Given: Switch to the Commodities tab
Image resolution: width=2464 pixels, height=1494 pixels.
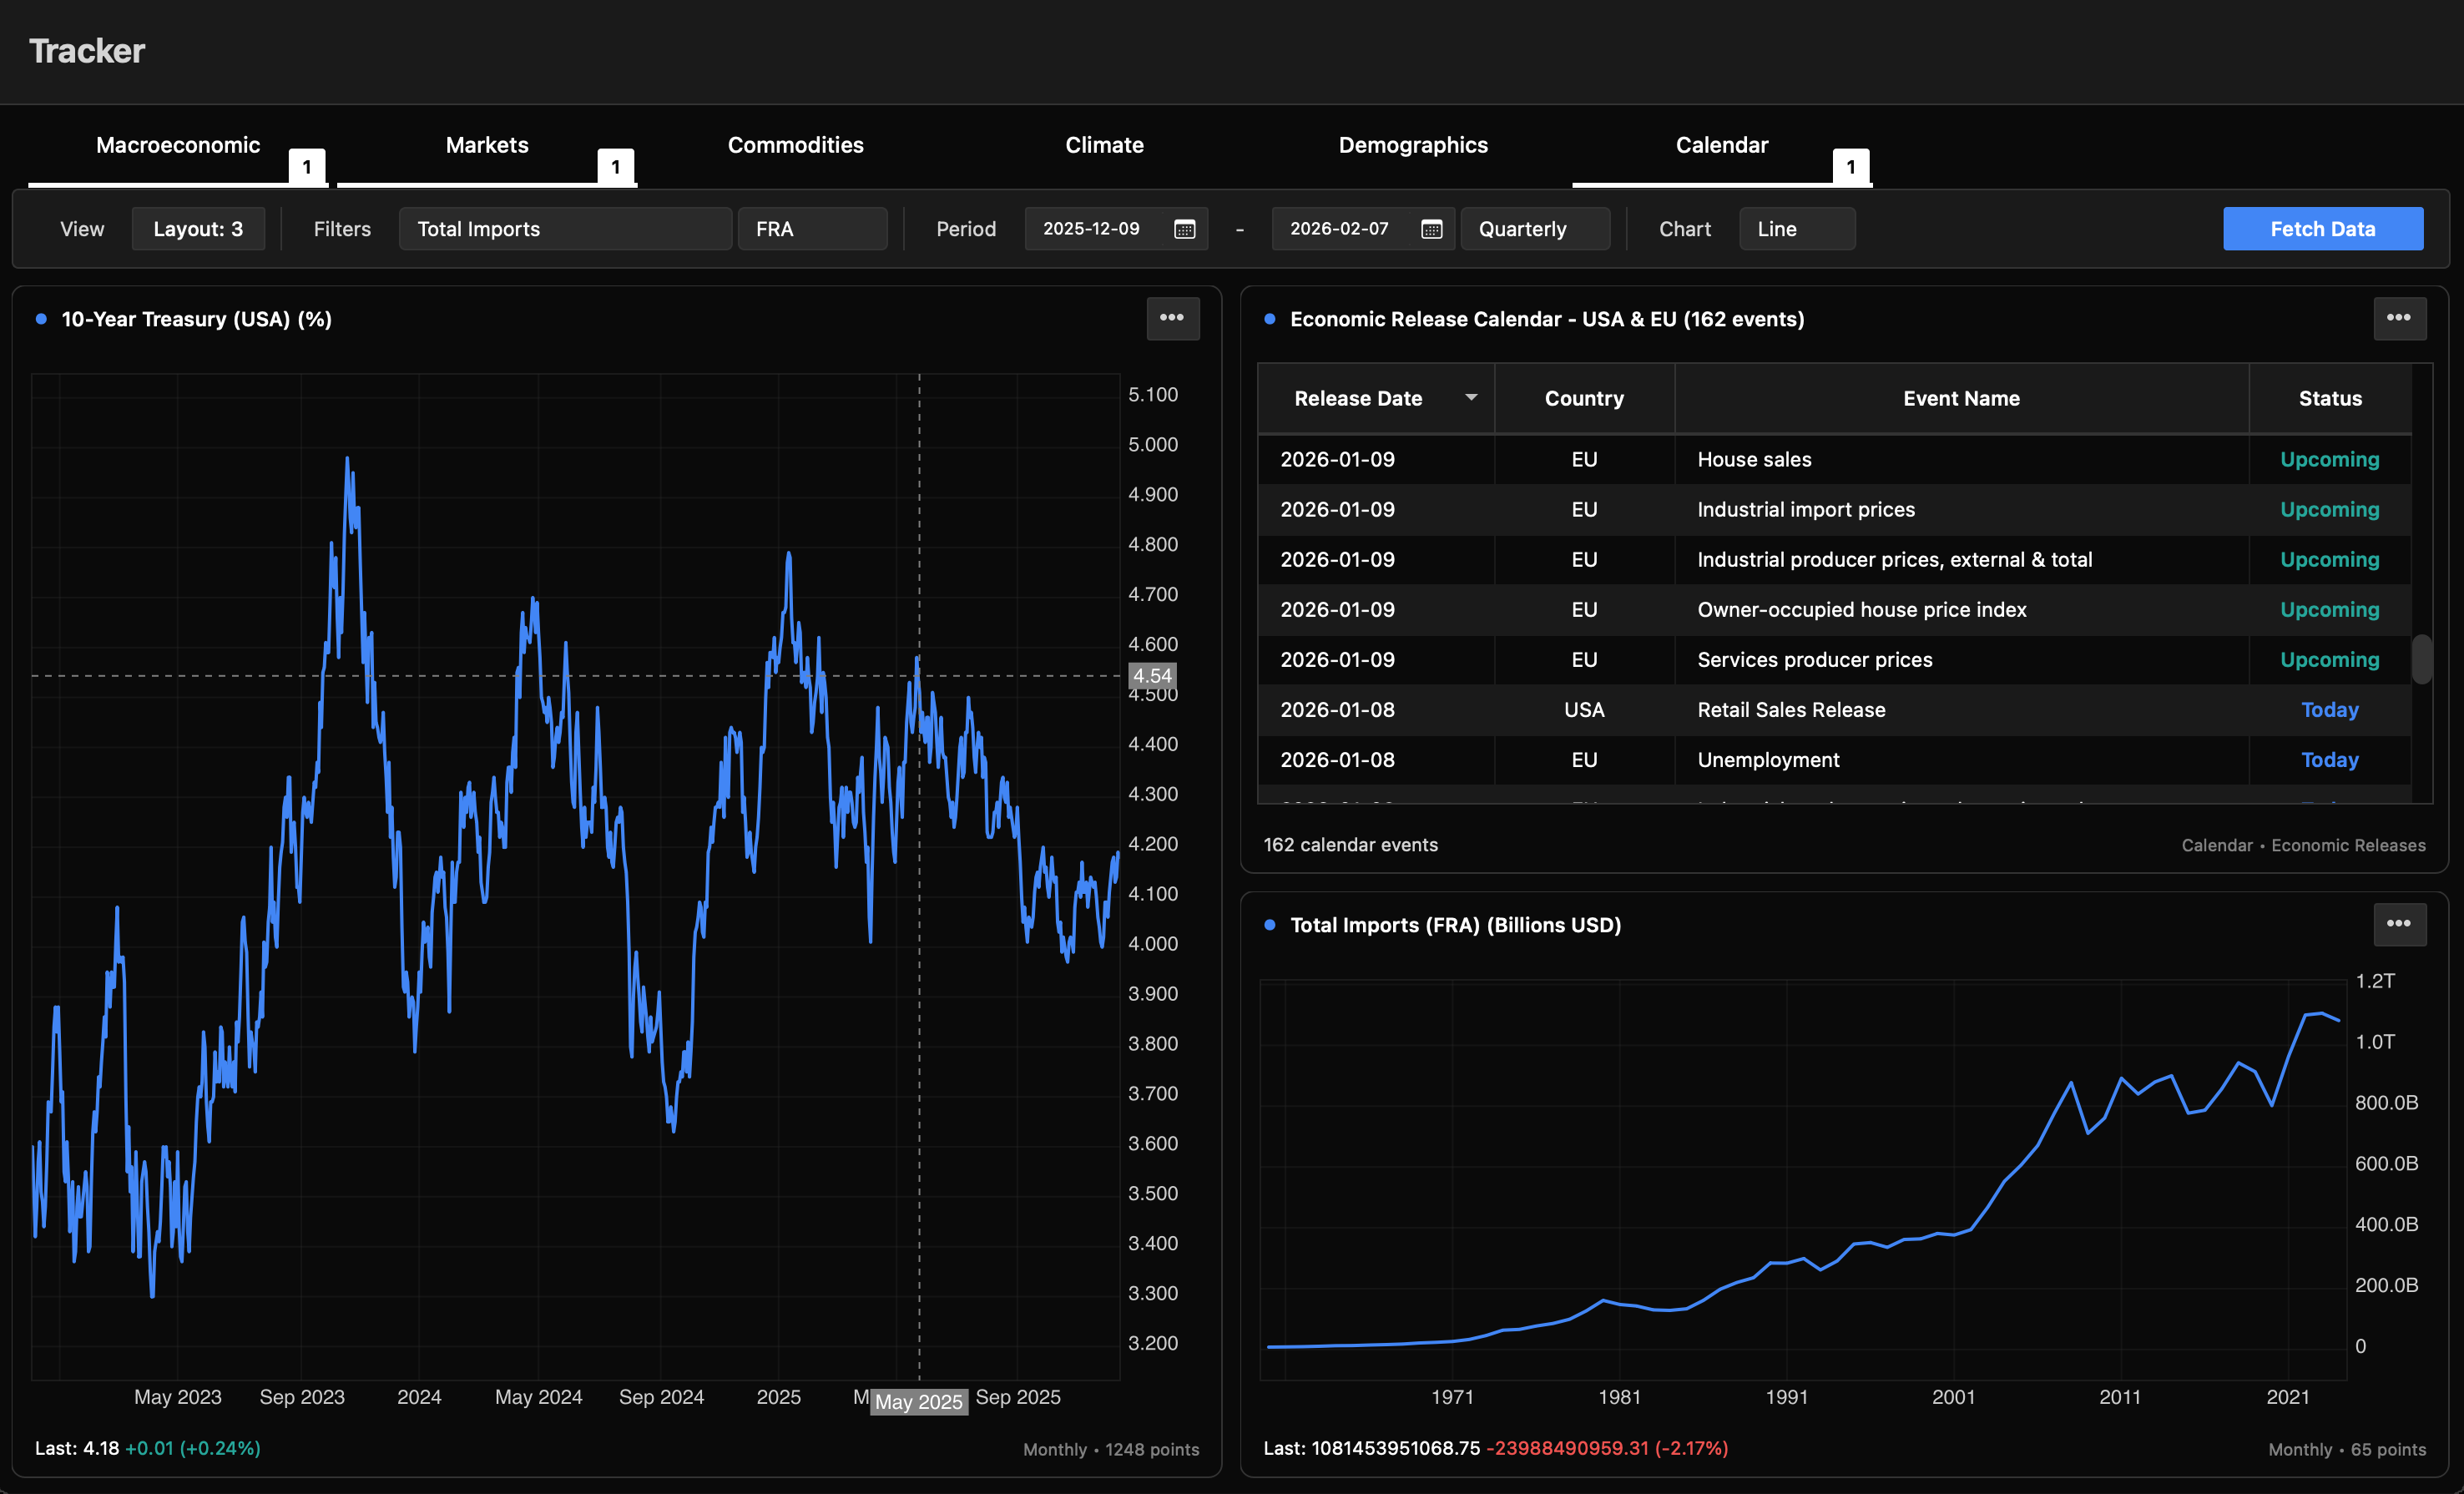Looking at the screenshot, I should pyautogui.click(x=795, y=145).
